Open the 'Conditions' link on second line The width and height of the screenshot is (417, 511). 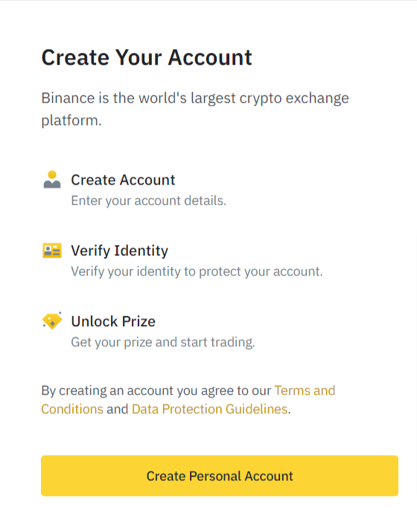(72, 409)
